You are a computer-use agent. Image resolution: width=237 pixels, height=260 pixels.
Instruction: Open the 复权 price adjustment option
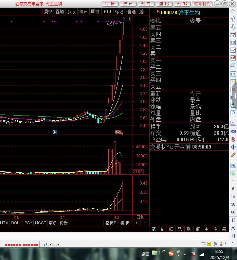pos(48,12)
